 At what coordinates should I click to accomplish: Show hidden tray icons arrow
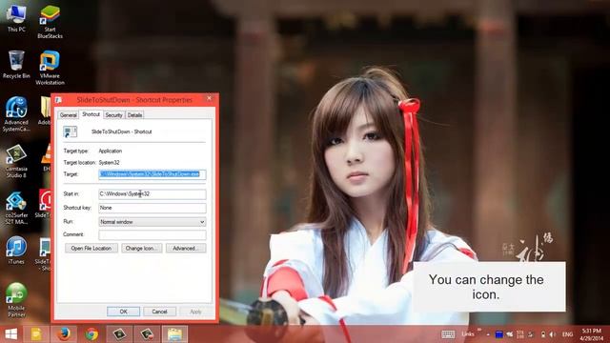click(x=488, y=334)
